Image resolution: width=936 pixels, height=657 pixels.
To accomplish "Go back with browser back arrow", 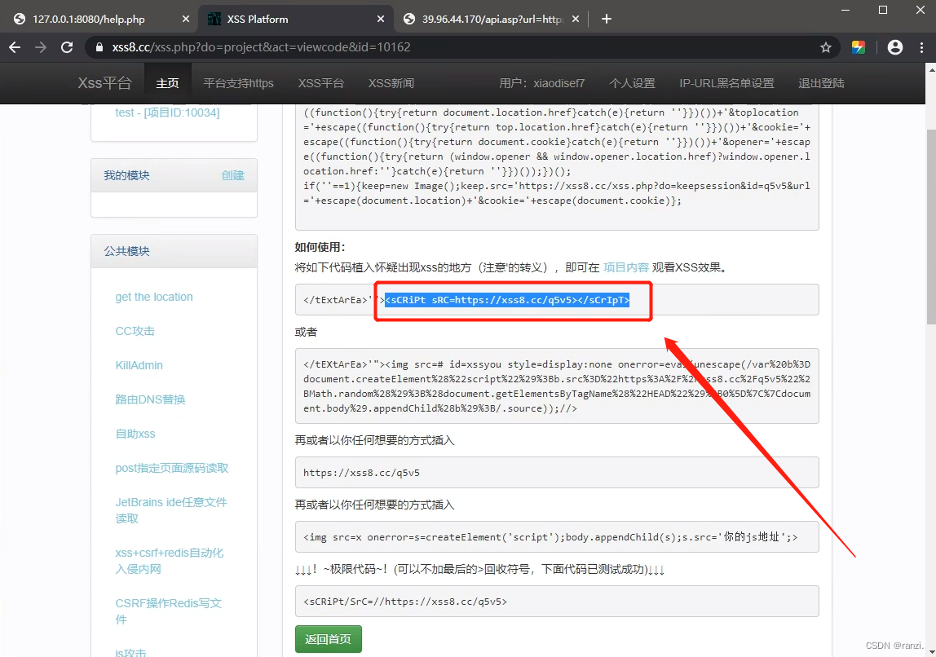I will coord(15,47).
